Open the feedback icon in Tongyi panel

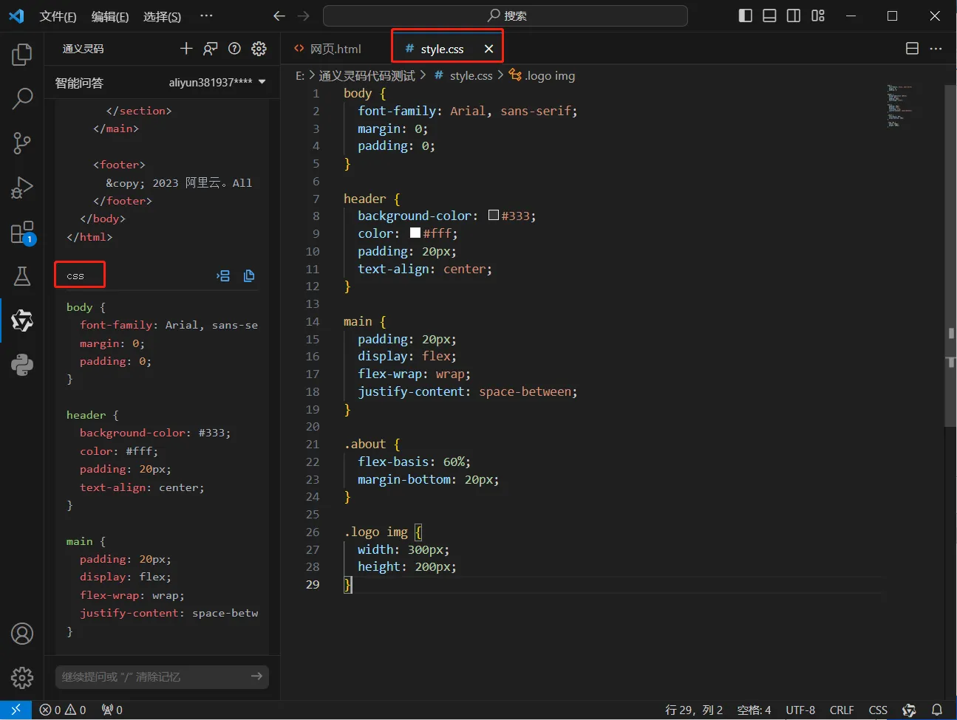pyautogui.click(x=211, y=49)
